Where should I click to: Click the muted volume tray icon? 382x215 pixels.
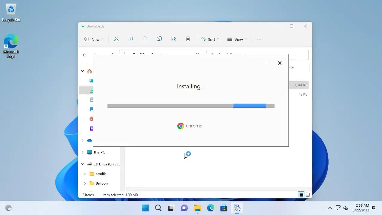(346, 208)
